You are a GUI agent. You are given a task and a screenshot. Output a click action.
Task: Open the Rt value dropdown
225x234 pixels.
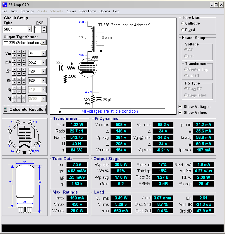pyautogui.click(x=43, y=90)
